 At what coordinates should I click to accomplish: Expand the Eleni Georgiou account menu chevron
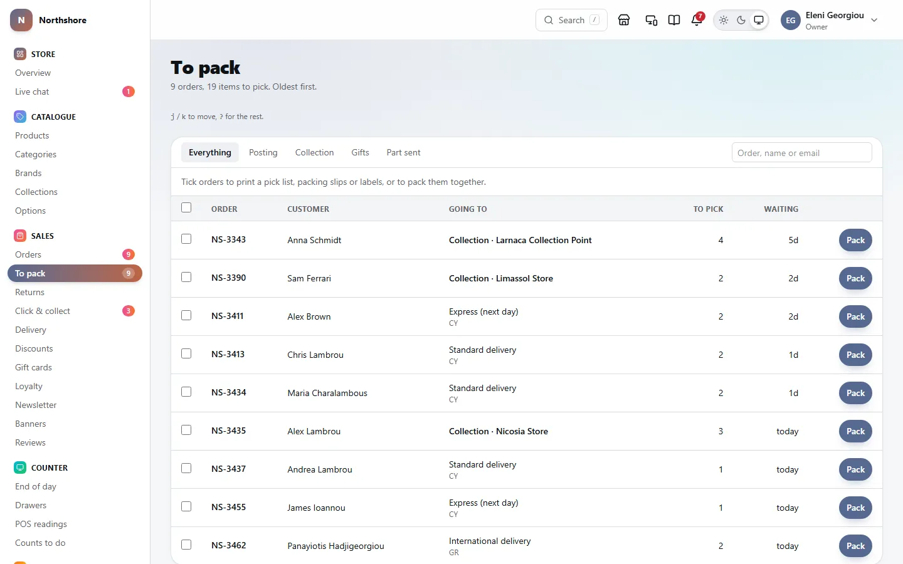[874, 20]
